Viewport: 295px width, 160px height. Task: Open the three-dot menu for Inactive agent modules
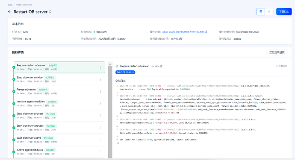(100, 104)
